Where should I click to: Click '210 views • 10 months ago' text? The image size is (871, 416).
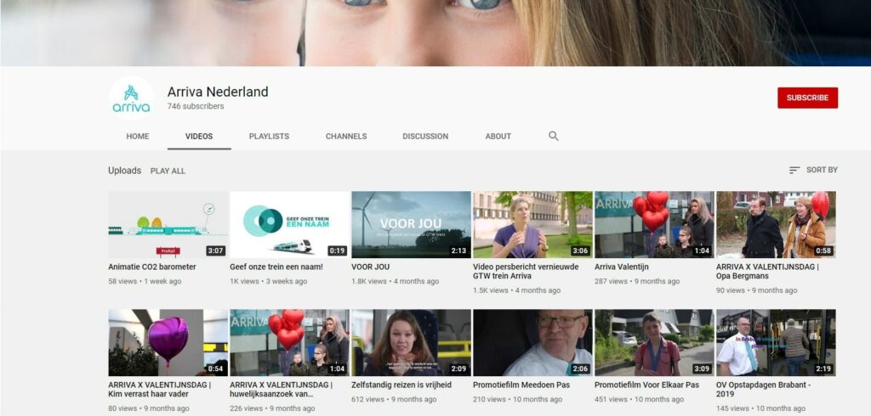pyautogui.click(x=518, y=399)
